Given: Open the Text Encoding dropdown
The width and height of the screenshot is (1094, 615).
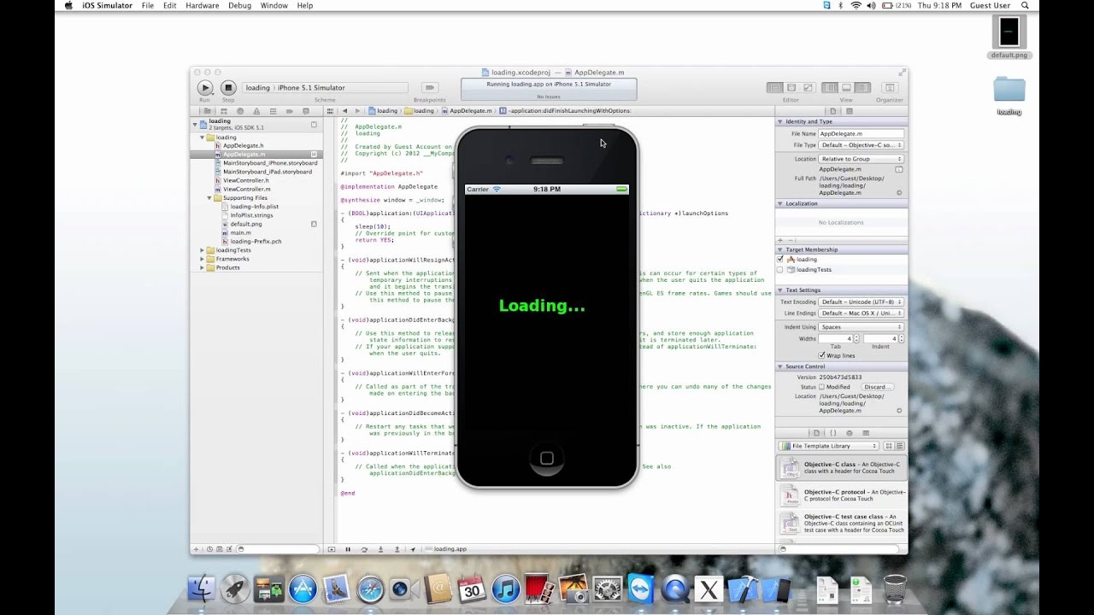Looking at the screenshot, I should [861, 302].
